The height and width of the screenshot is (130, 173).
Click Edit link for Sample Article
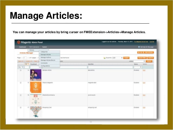pos(144,70)
